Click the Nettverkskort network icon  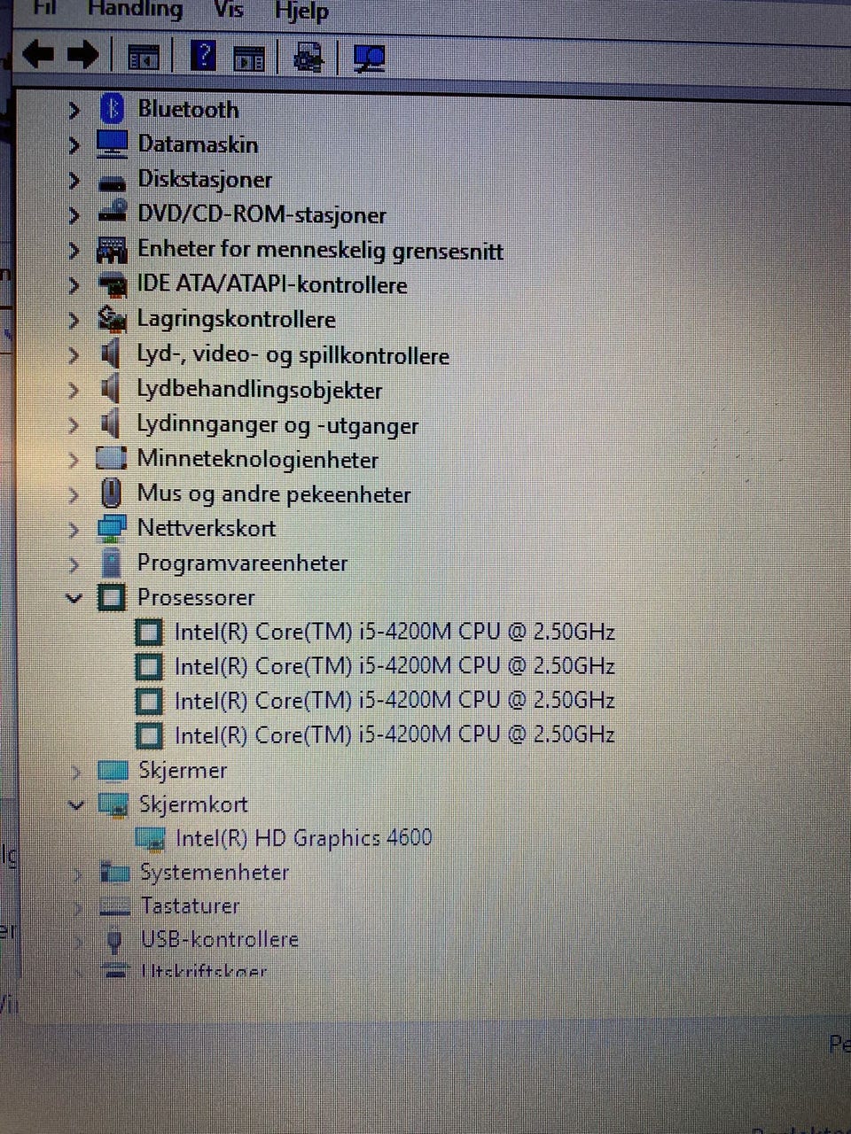(112, 528)
